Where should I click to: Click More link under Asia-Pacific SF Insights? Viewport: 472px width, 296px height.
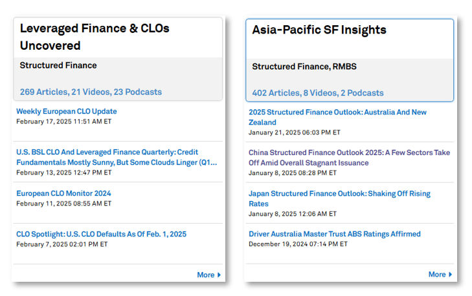[x=437, y=275]
